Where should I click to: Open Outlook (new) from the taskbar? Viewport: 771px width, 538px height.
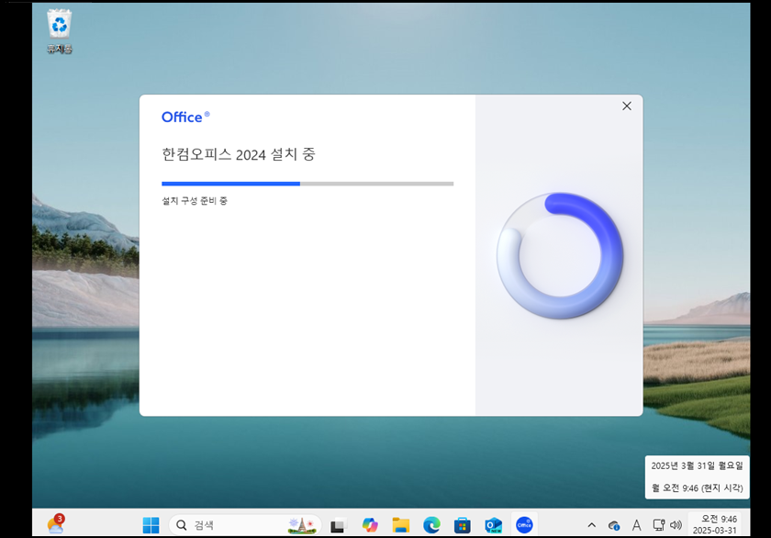point(493,525)
